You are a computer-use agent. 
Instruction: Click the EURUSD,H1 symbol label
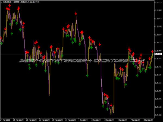tap(7, 2)
